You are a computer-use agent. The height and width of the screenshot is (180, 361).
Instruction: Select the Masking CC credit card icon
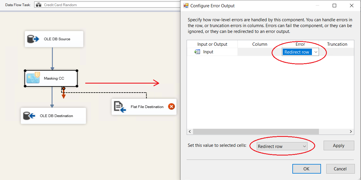(33, 78)
